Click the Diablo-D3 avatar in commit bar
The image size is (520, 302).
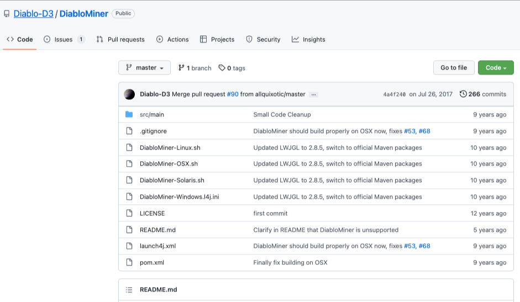[129, 94]
